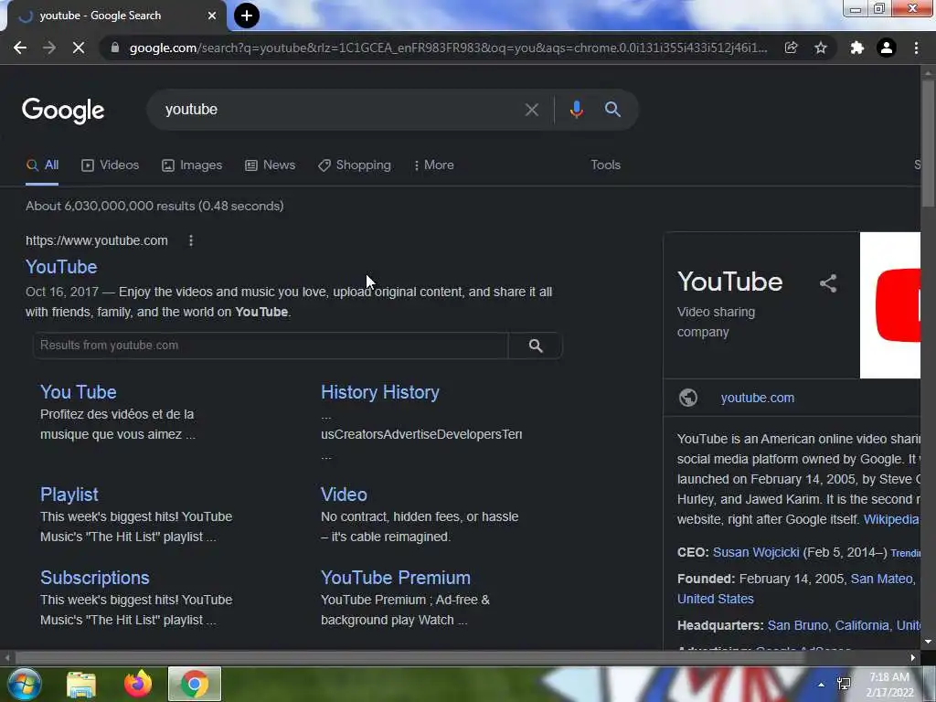Open the taskbar clock showing 7:18 AM
The image size is (936, 702).
click(889, 685)
